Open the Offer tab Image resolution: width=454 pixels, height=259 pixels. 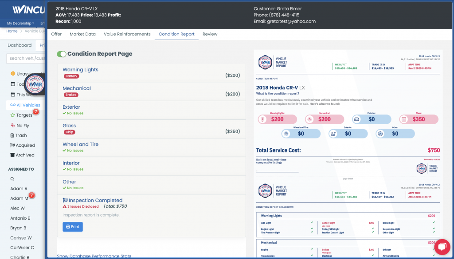[56, 34]
